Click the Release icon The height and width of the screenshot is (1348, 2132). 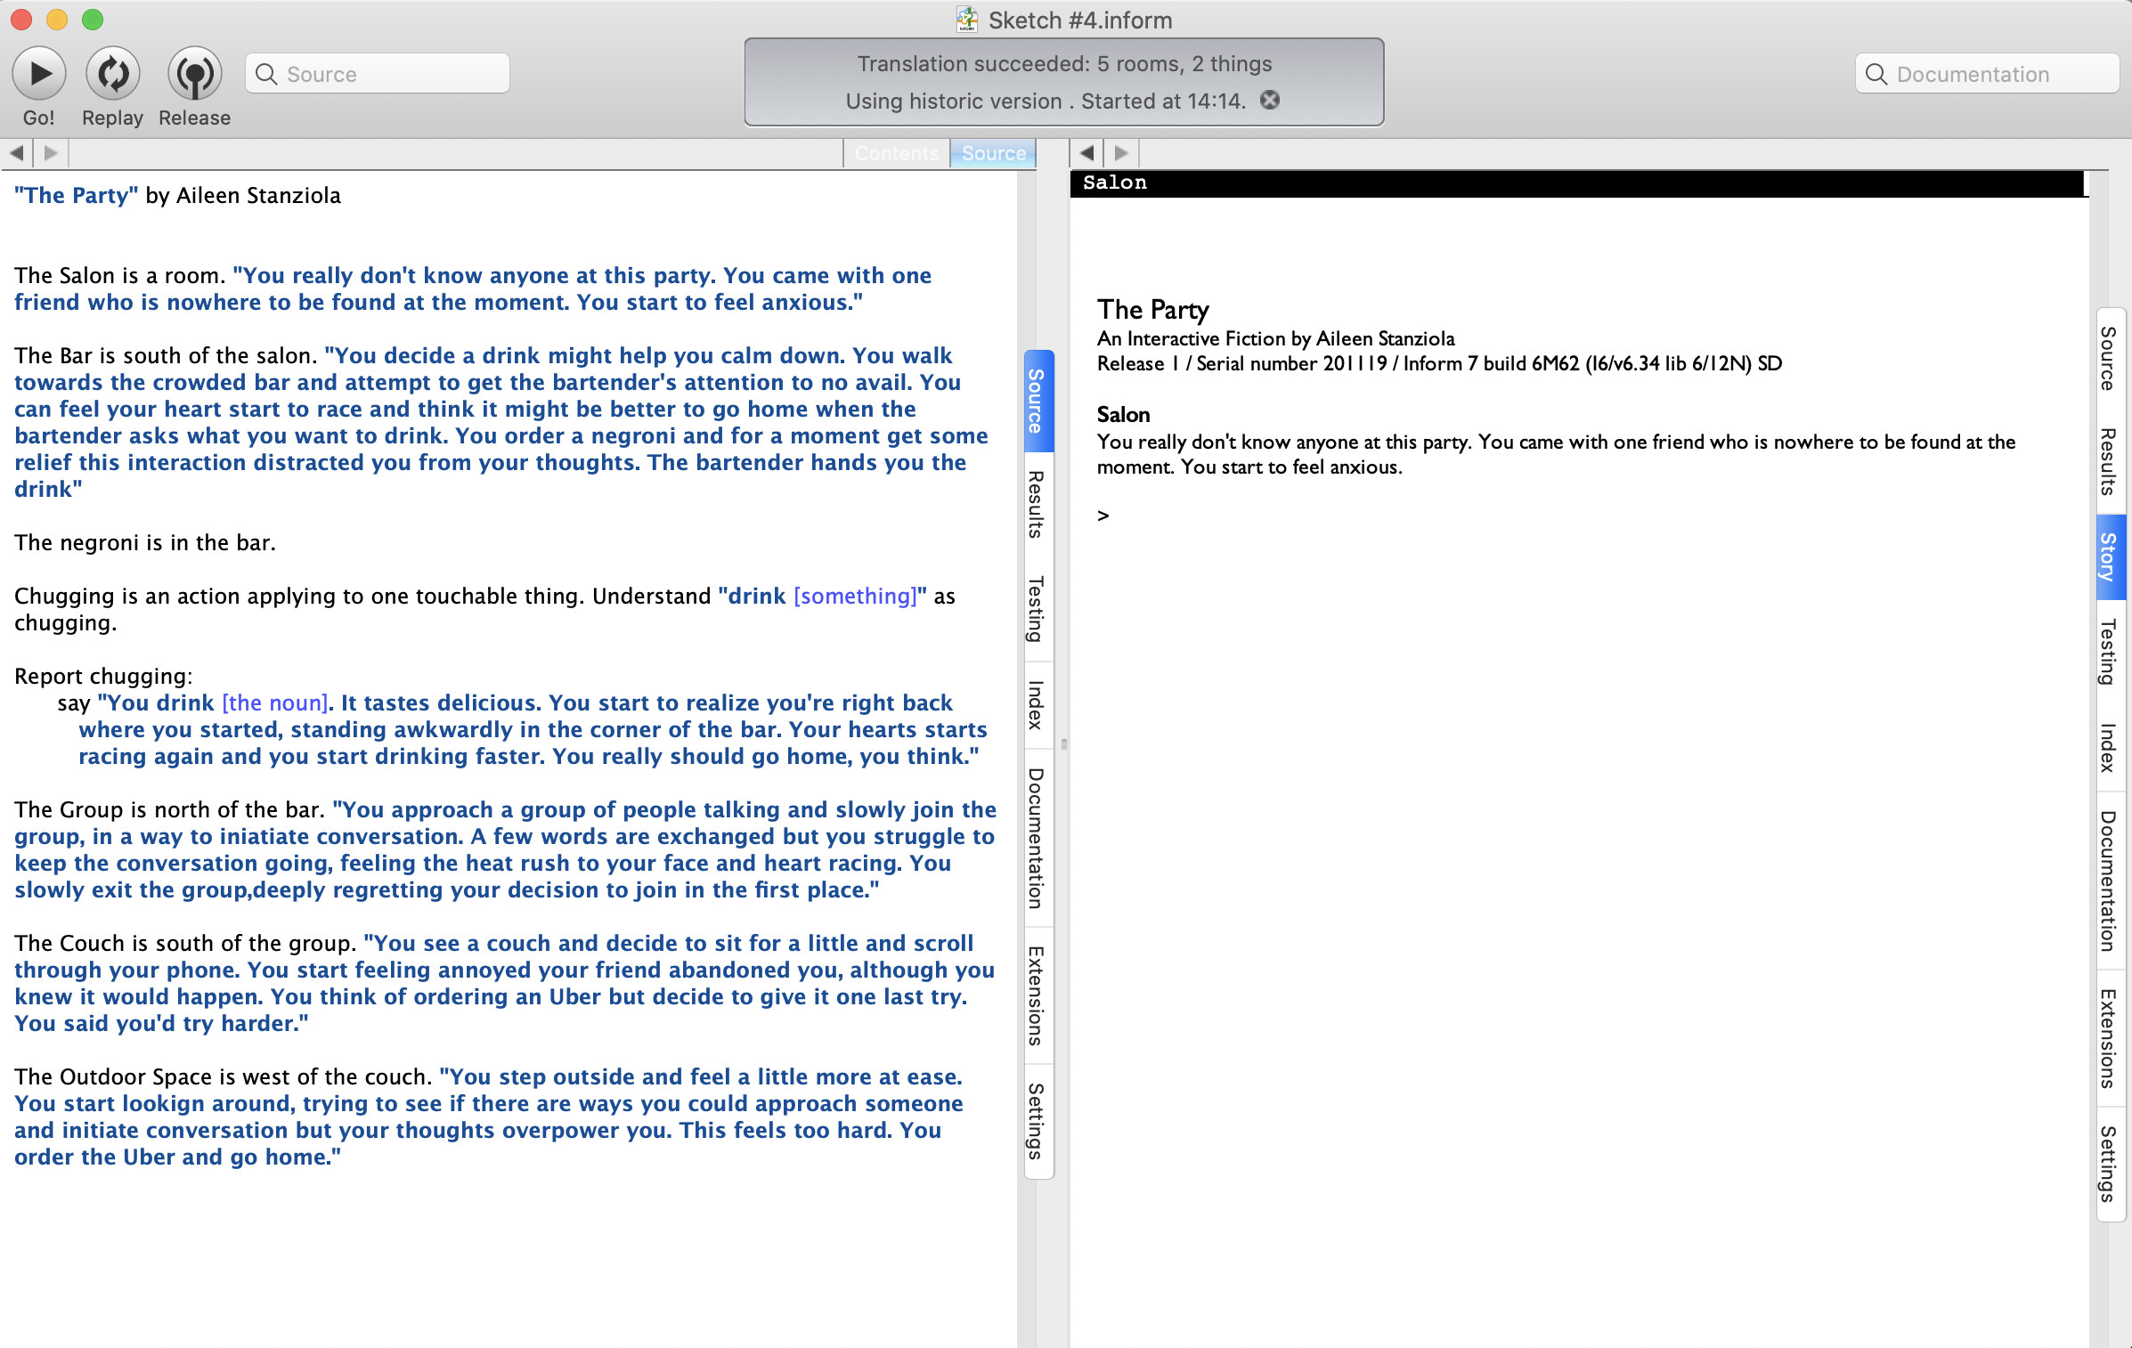194,74
